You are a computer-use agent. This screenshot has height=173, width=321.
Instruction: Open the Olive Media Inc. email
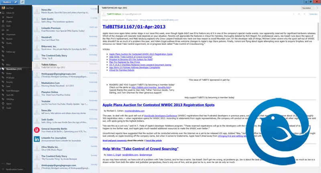tap(65, 148)
